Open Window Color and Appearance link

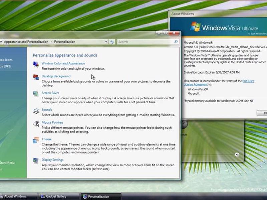pos(63,63)
